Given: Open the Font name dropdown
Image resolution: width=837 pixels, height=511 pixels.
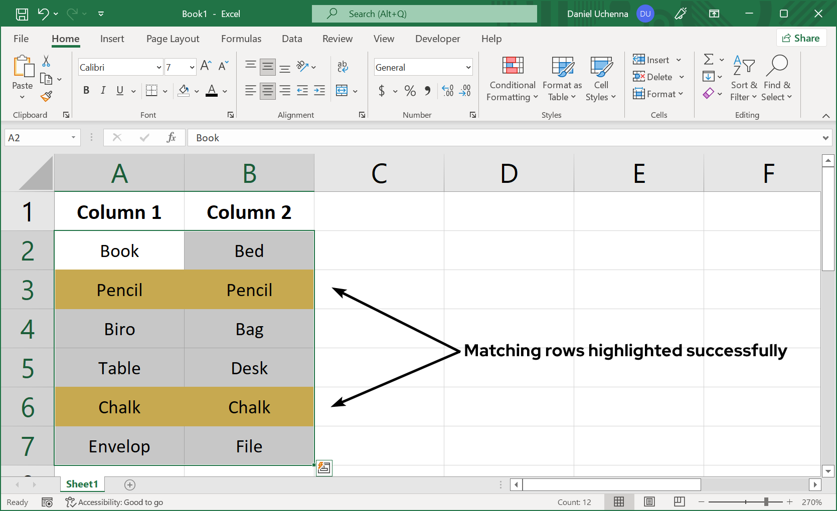Looking at the screenshot, I should [x=158, y=67].
